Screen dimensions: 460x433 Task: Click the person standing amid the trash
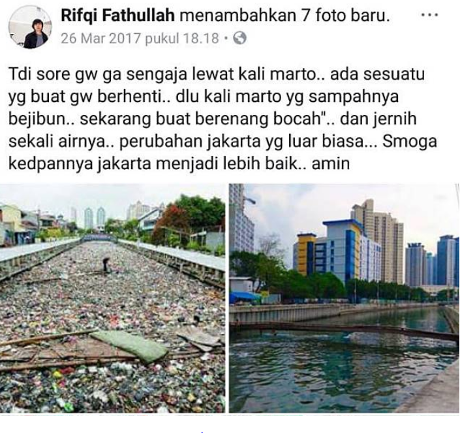(x=106, y=265)
